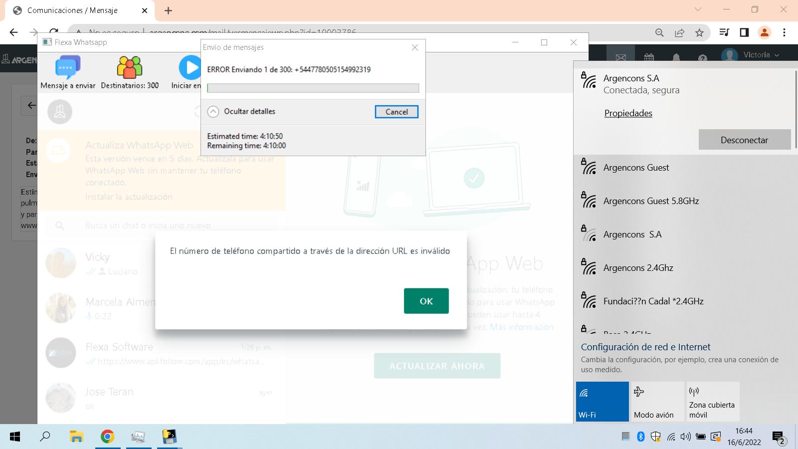Viewport: 798px width, 449px height.
Task: Toggle Zona cubierta móvil tile
Action: 713,402
